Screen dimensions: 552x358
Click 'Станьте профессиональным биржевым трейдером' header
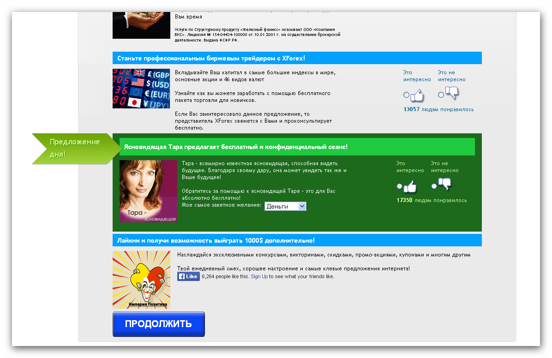click(x=297, y=58)
